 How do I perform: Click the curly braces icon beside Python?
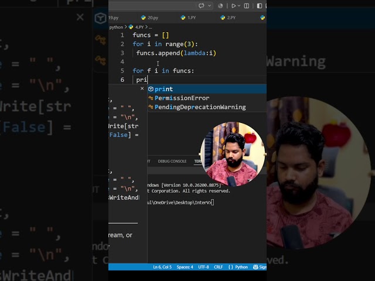pyautogui.click(x=230, y=267)
